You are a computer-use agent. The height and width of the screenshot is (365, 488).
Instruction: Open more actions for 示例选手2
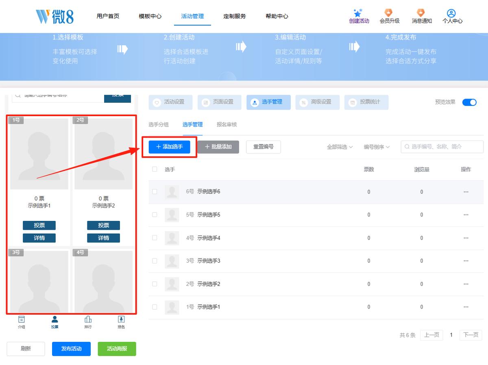click(466, 284)
